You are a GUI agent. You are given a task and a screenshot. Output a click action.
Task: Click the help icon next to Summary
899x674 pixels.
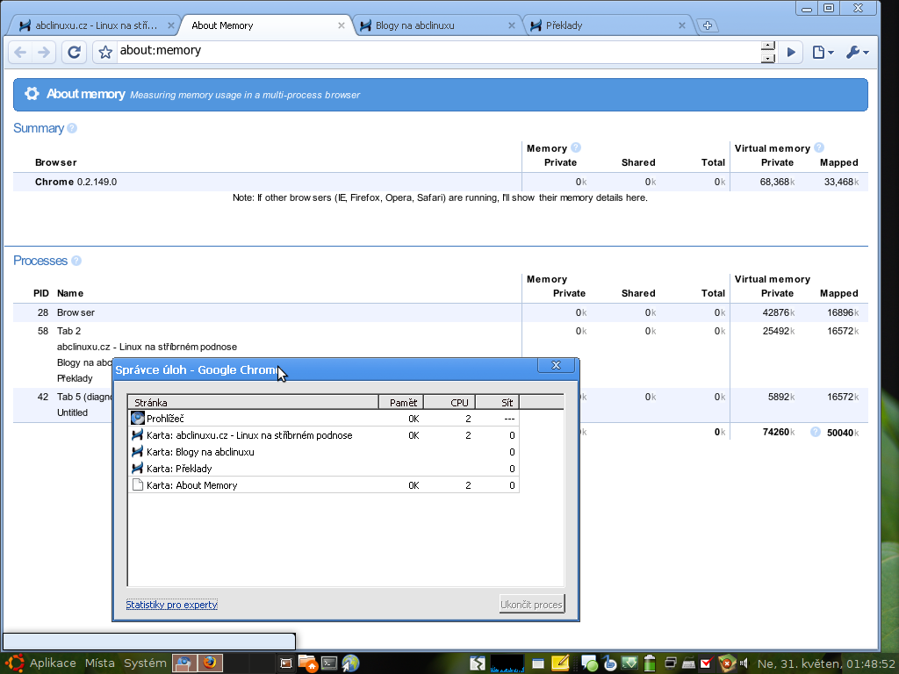click(x=72, y=128)
